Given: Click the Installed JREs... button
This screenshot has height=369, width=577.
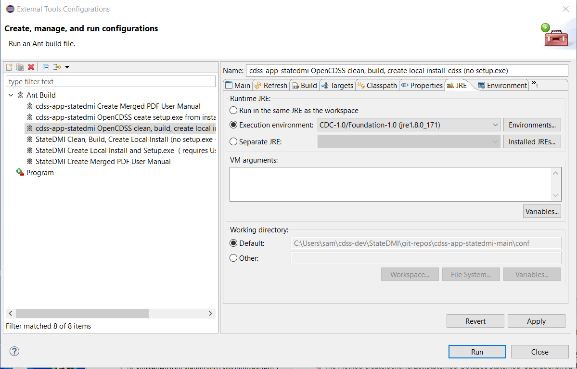Looking at the screenshot, I should click(x=532, y=141).
